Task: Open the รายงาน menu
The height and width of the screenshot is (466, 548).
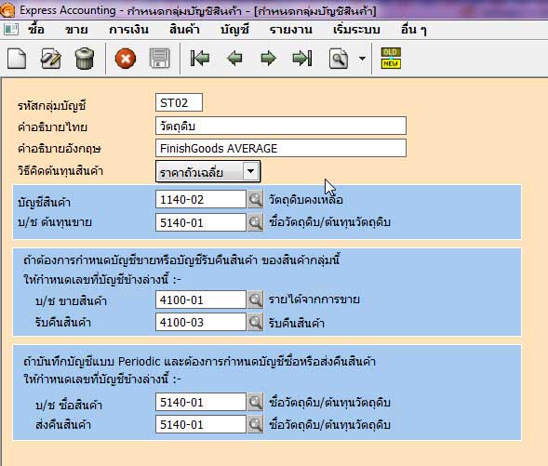Action: 291,30
